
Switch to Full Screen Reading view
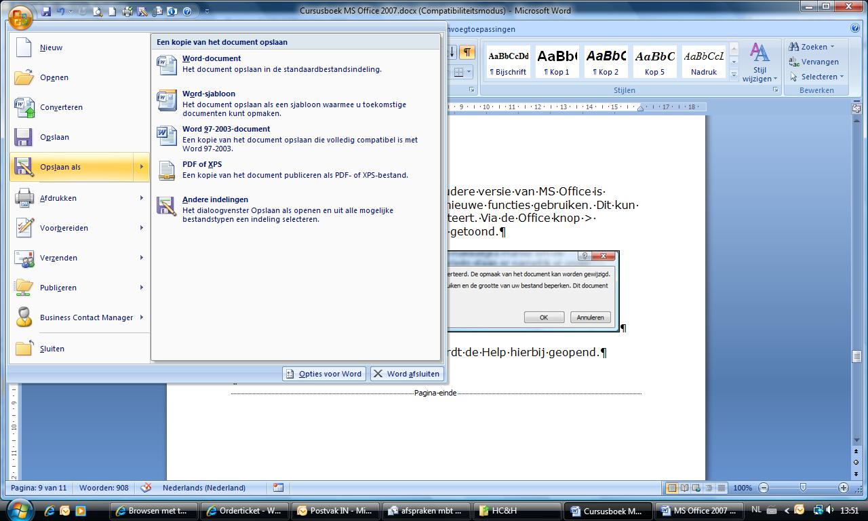click(684, 488)
